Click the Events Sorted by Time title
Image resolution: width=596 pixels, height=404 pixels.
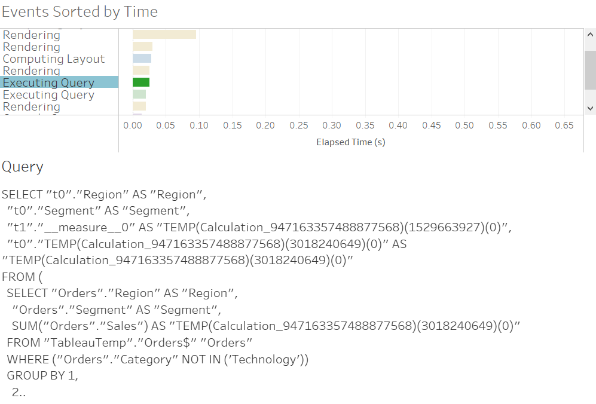click(80, 11)
